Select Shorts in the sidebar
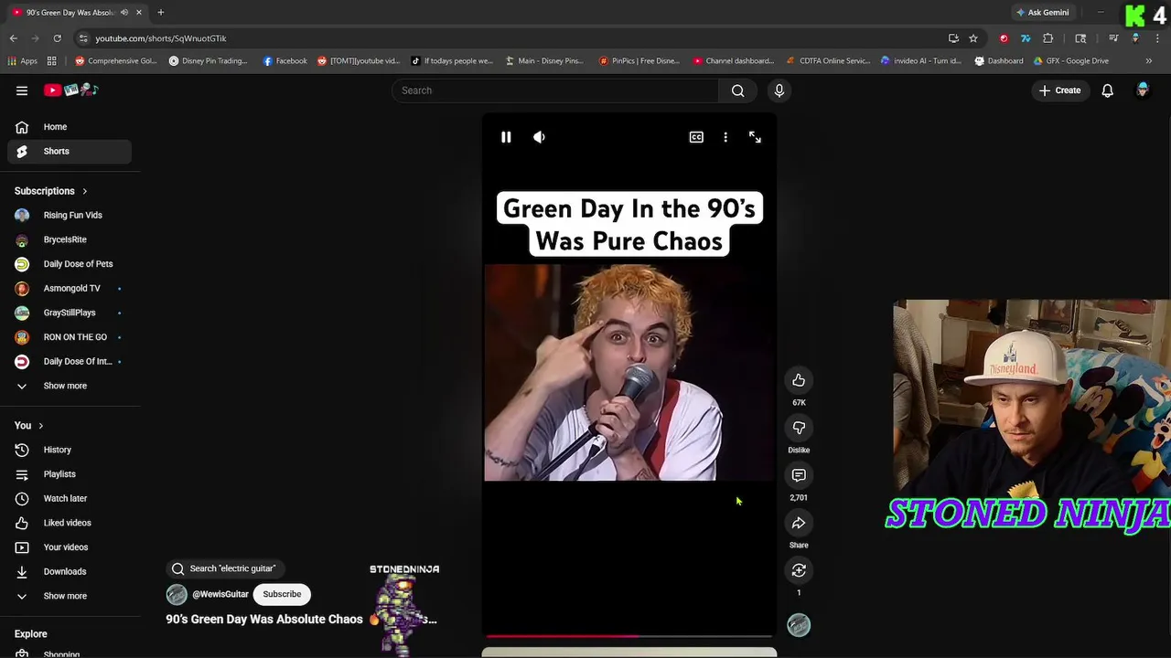 click(70, 151)
